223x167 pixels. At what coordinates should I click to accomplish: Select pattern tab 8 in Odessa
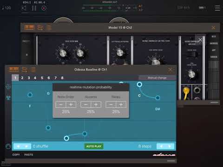click(62, 78)
